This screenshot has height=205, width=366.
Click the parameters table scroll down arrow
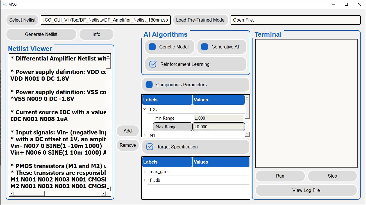247,134
